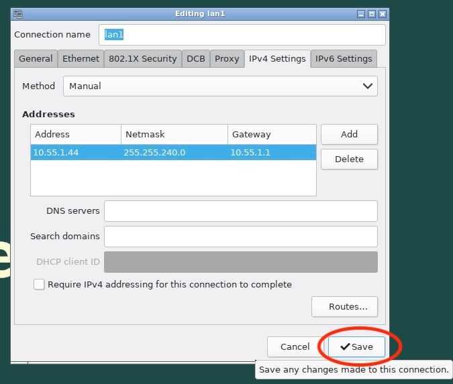Go to 802.1X Security tab
Viewport: 453px width, 384px height.
tap(142, 59)
